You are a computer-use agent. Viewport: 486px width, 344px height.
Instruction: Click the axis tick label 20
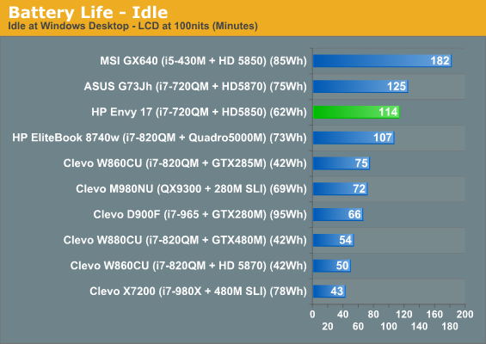[328, 326]
